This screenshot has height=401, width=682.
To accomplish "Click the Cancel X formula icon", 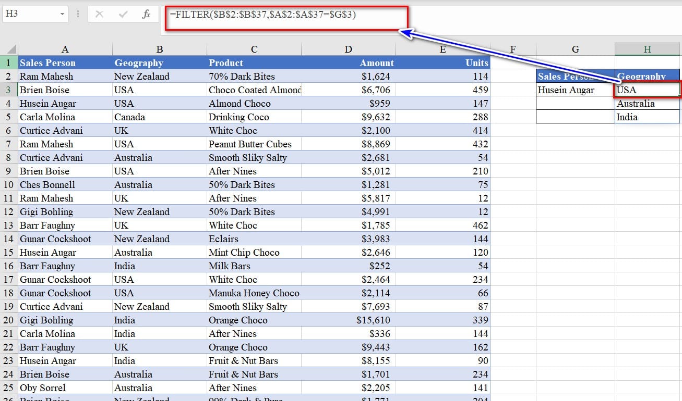I will coord(99,14).
